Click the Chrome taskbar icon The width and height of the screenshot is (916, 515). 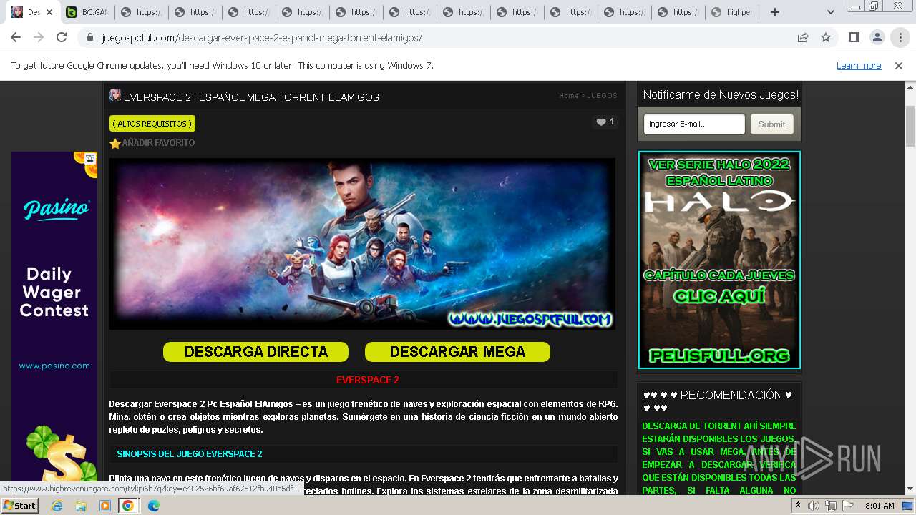coord(128,506)
